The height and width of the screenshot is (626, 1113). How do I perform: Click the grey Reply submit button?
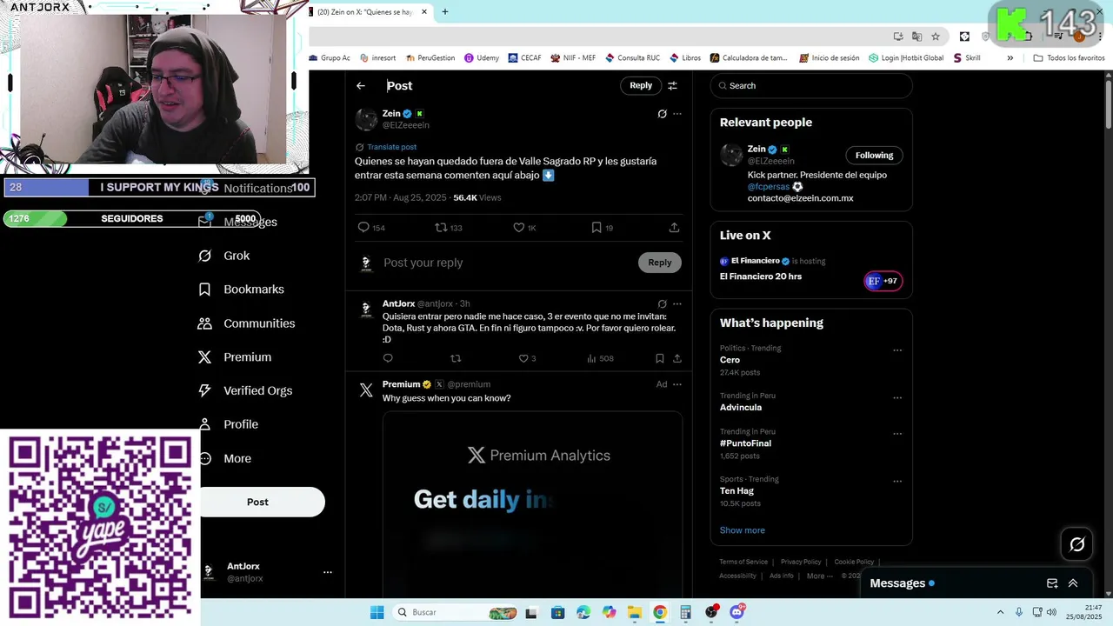[660, 263]
